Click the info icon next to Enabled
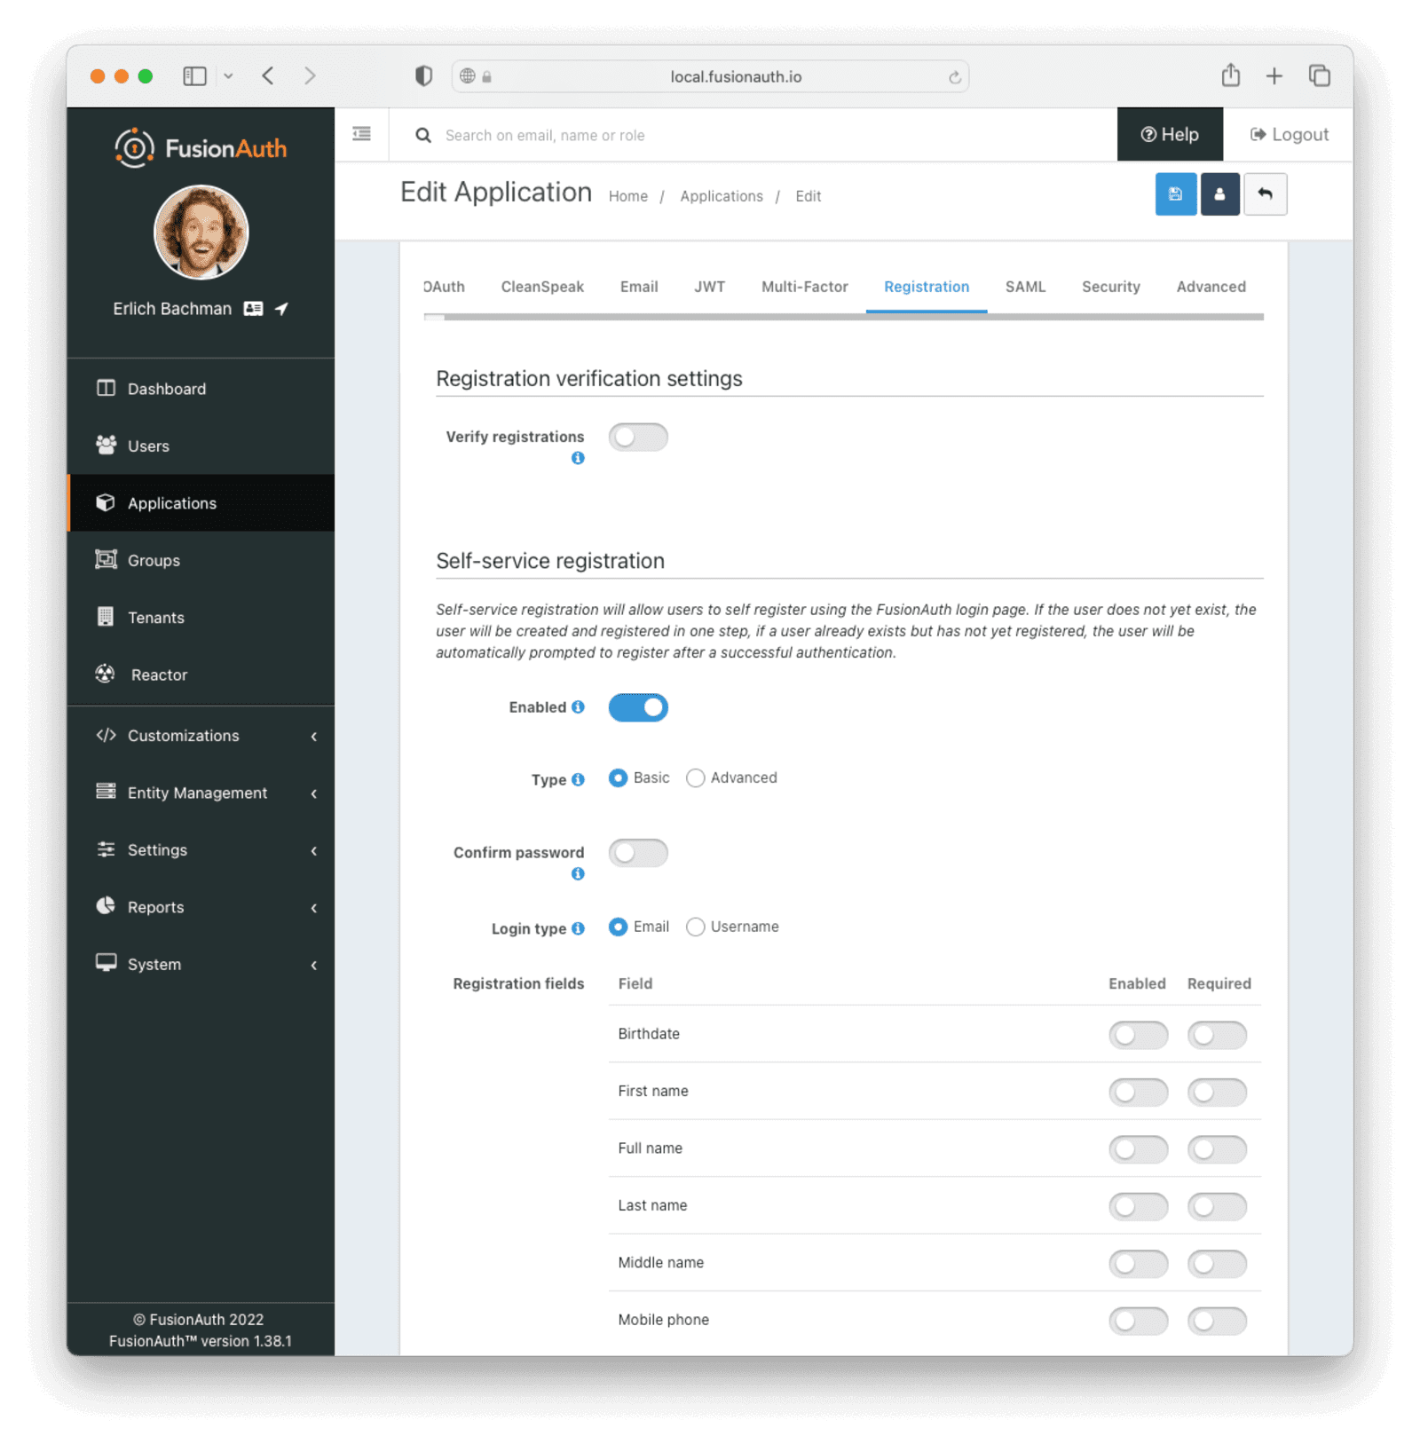 (578, 706)
